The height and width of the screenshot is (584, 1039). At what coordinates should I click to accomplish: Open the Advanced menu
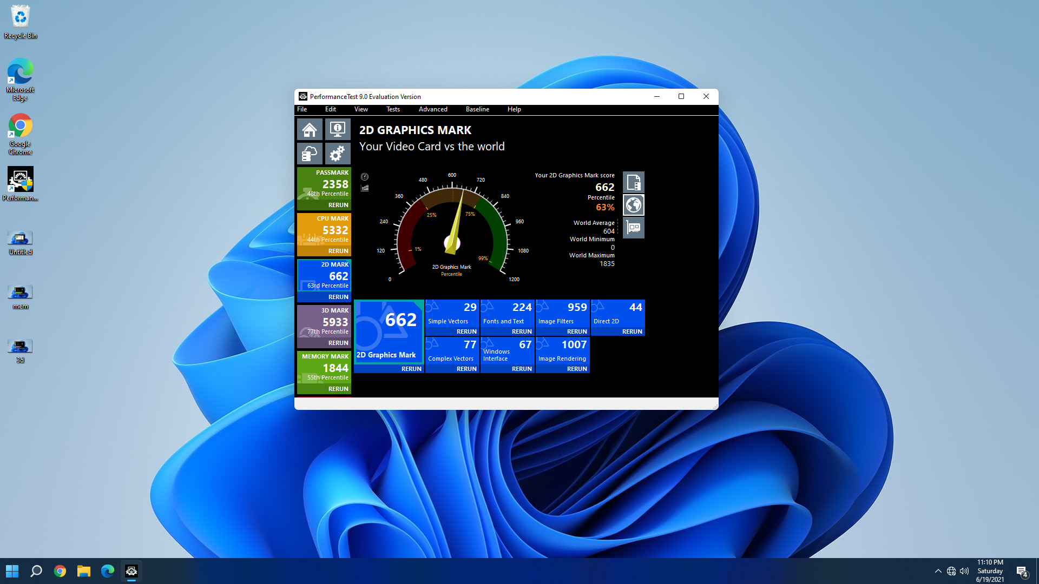pos(433,109)
